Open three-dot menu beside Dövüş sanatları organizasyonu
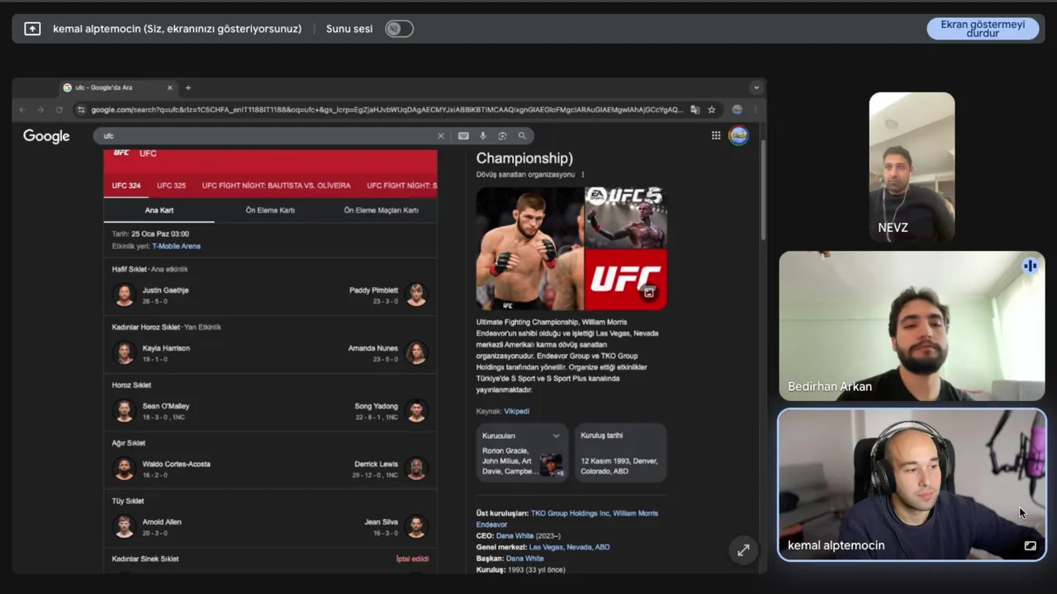Viewport: 1057px width, 594px height. [x=583, y=175]
